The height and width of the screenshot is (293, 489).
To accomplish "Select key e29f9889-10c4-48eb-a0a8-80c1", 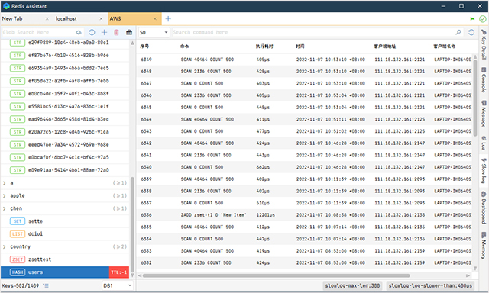I will (x=65, y=43).
